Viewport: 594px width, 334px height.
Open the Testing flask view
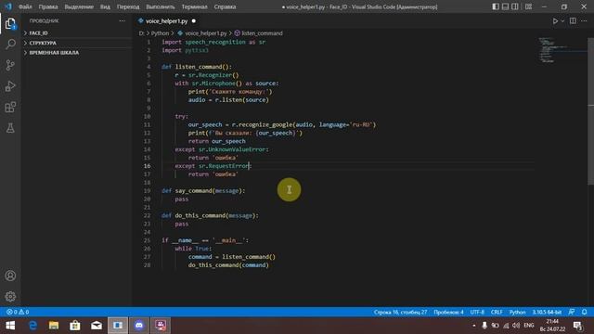coord(10,128)
